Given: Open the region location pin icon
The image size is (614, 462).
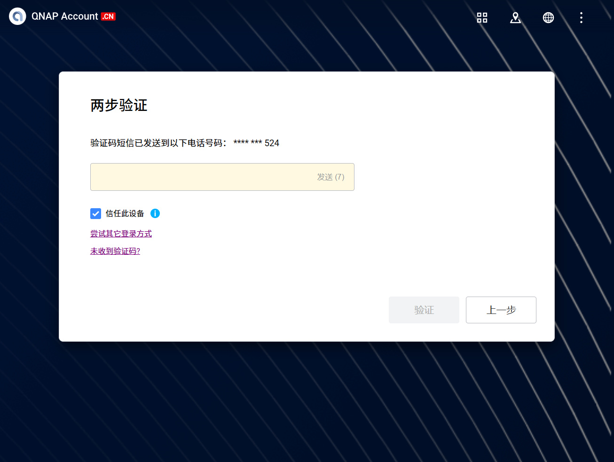Looking at the screenshot, I should click(515, 18).
